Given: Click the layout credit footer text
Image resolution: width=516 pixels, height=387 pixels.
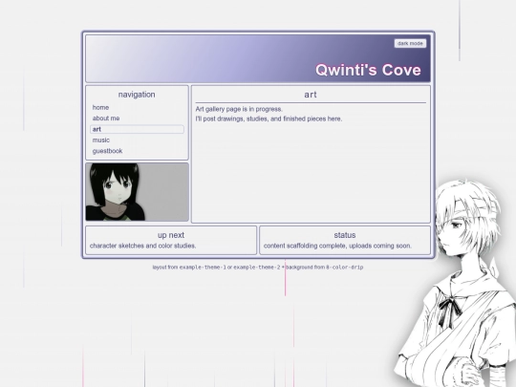Looking at the screenshot, I should tap(258, 268).
